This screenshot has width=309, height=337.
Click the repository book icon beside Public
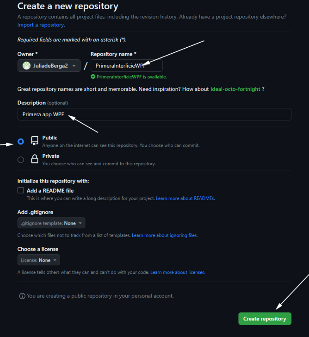click(x=35, y=141)
